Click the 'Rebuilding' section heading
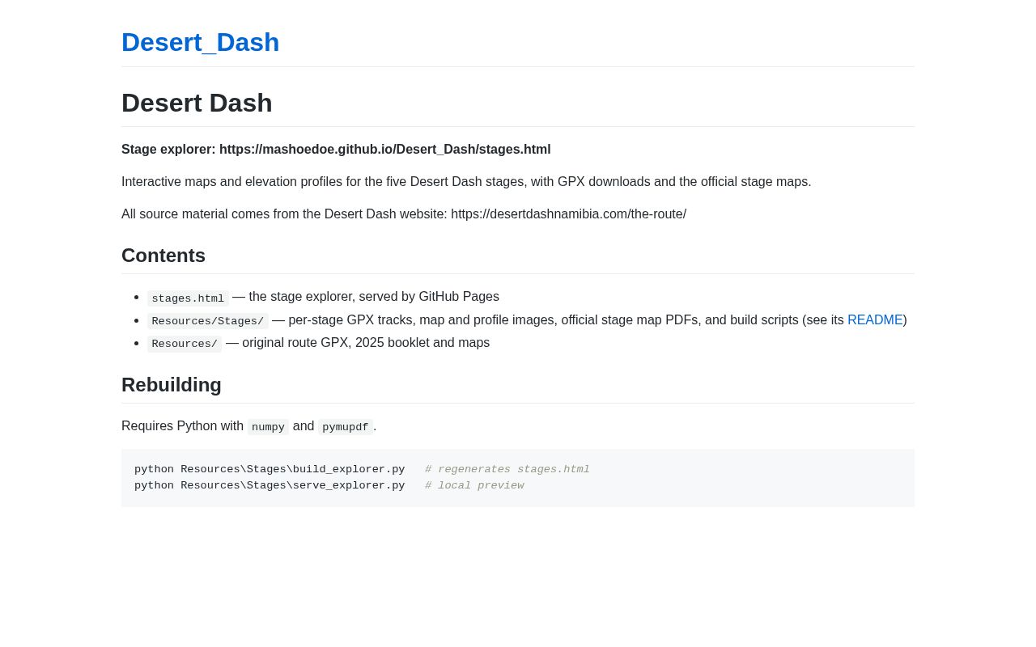The height and width of the screenshot is (647, 1036). 172,385
